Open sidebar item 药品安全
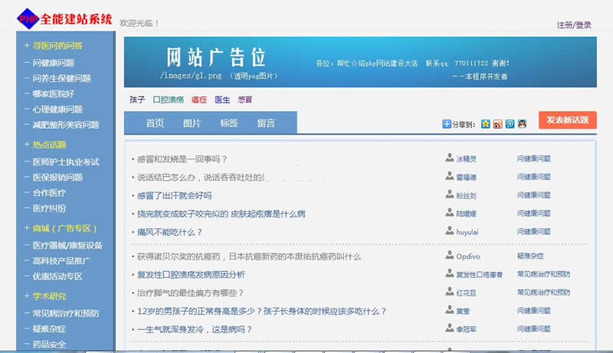 (49, 345)
